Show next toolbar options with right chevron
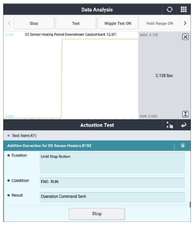194x225 pixels. tap(185, 23)
